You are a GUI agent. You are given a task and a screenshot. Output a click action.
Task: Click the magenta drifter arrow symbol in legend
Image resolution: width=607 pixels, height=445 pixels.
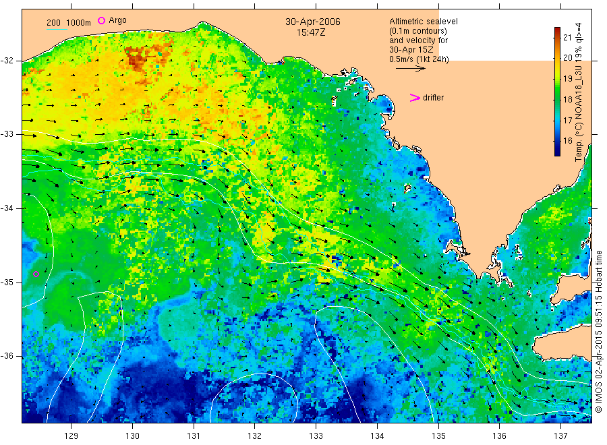415,98
